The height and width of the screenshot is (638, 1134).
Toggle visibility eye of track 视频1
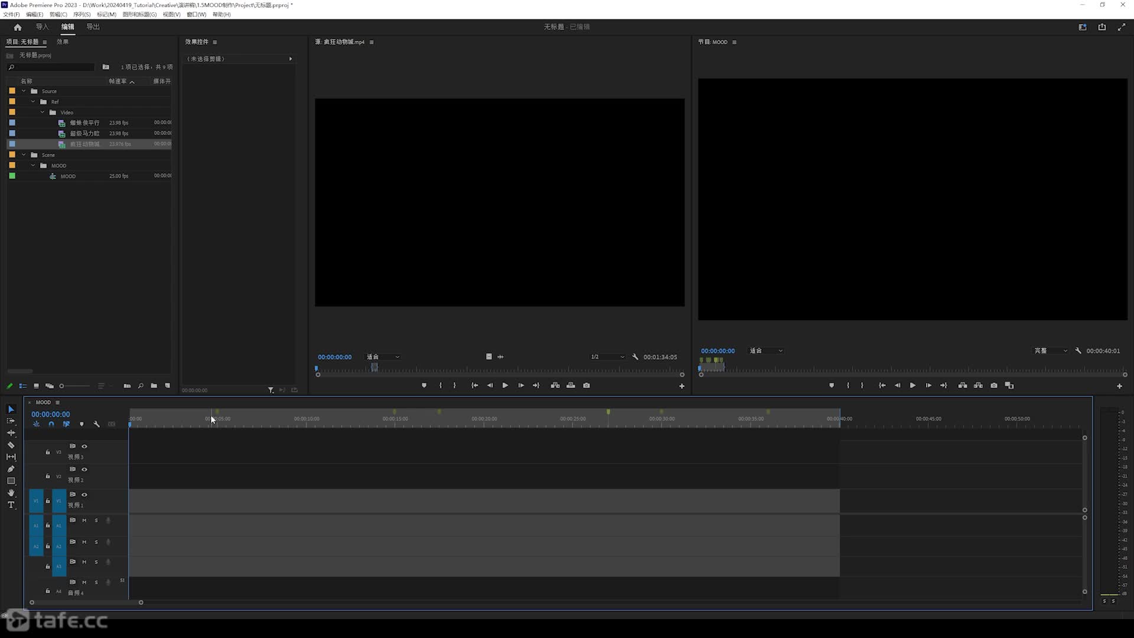(84, 494)
